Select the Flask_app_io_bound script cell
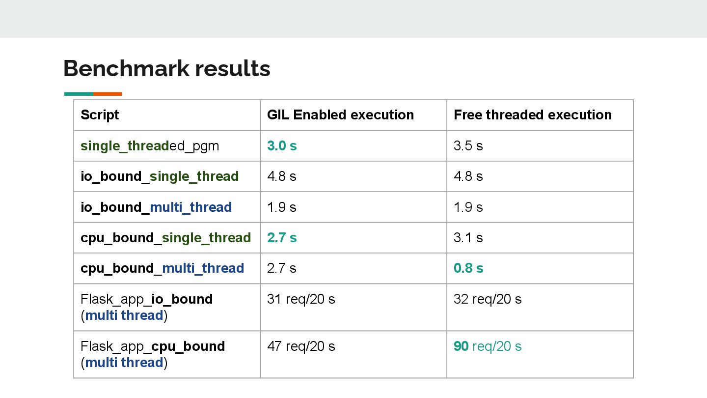 167,307
